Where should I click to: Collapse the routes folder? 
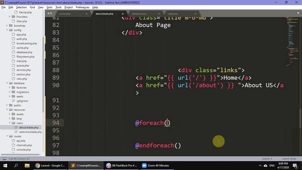(7, 136)
